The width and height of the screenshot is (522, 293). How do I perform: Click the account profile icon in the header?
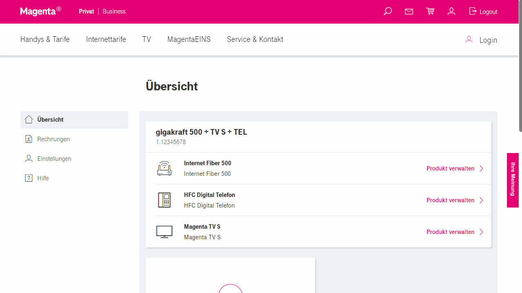click(x=451, y=11)
